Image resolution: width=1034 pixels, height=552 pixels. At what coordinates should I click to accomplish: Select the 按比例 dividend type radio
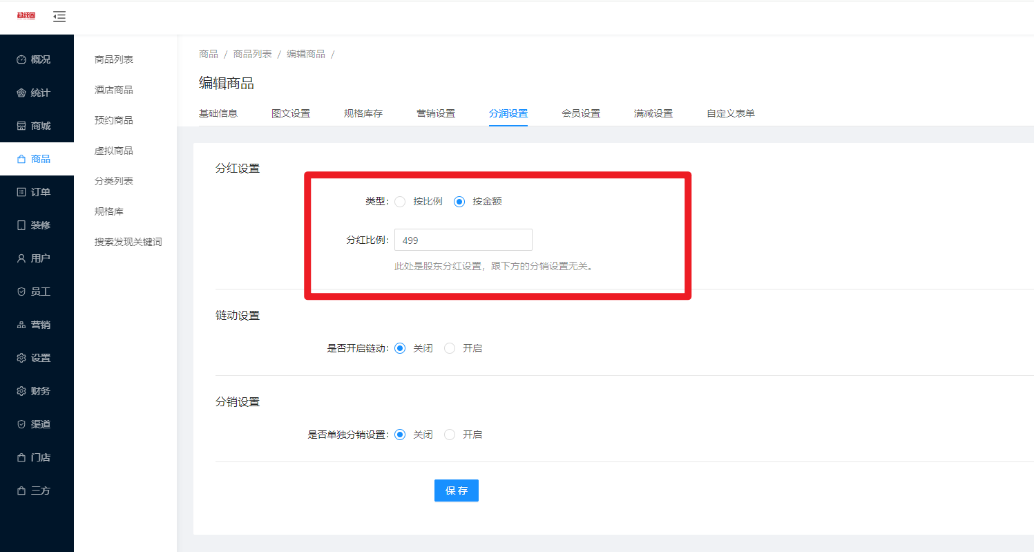(400, 202)
